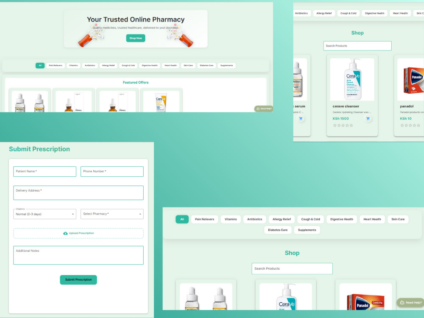Image resolution: width=424 pixels, height=318 pixels.
Task: Rate panadol with the third star
Action: [x=410, y=126]
